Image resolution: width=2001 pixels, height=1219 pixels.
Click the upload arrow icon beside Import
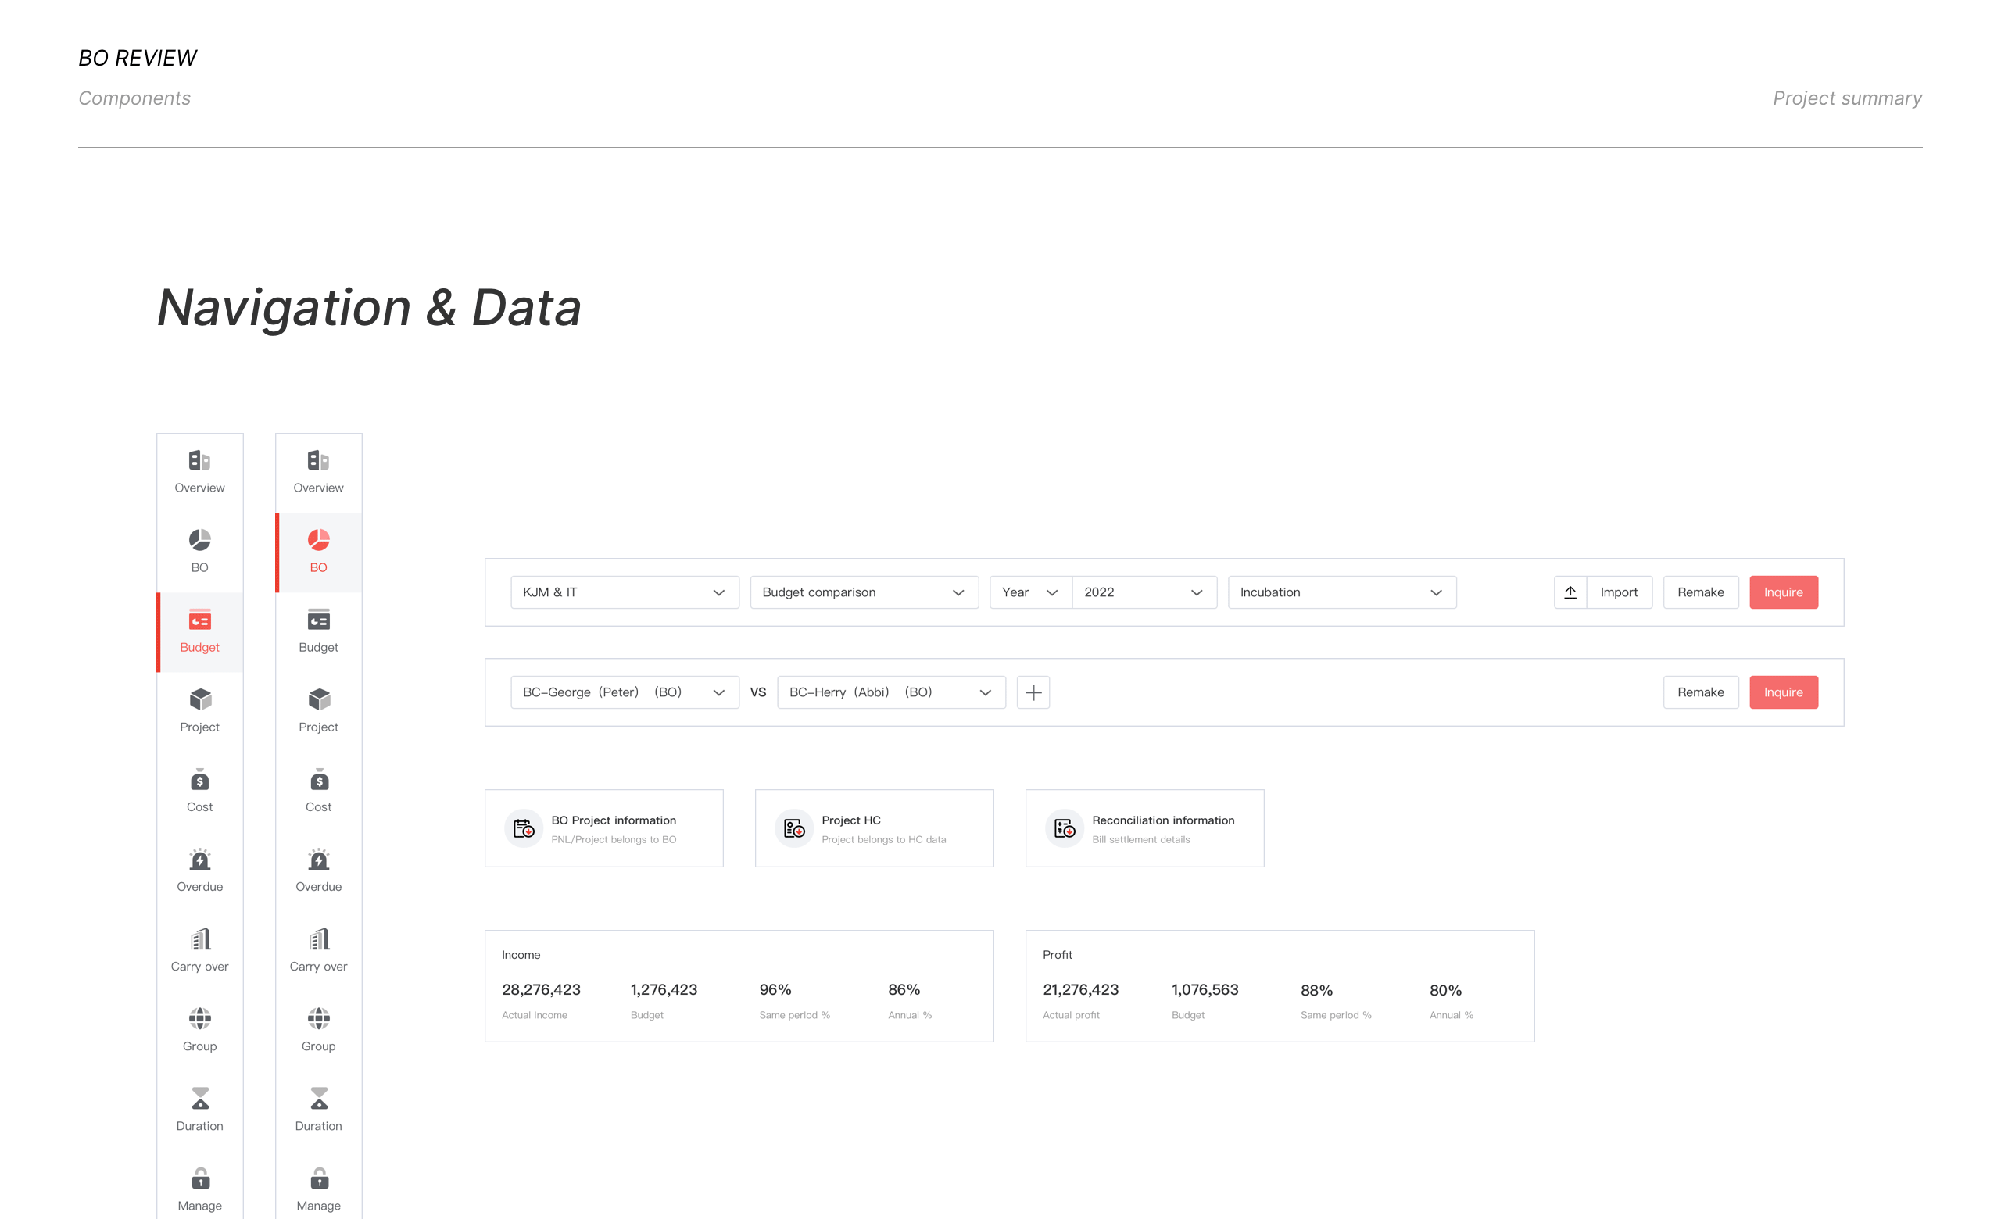click(x=1570, y=592)
